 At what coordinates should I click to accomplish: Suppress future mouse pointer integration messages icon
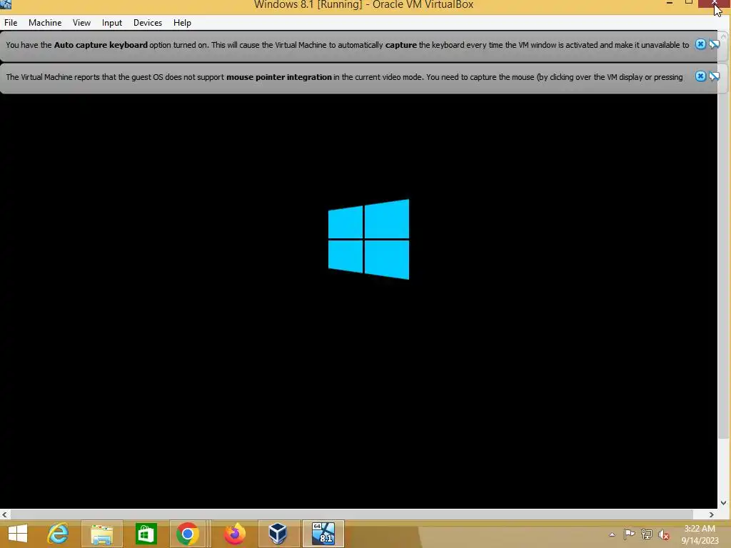(x=714, y=76)
